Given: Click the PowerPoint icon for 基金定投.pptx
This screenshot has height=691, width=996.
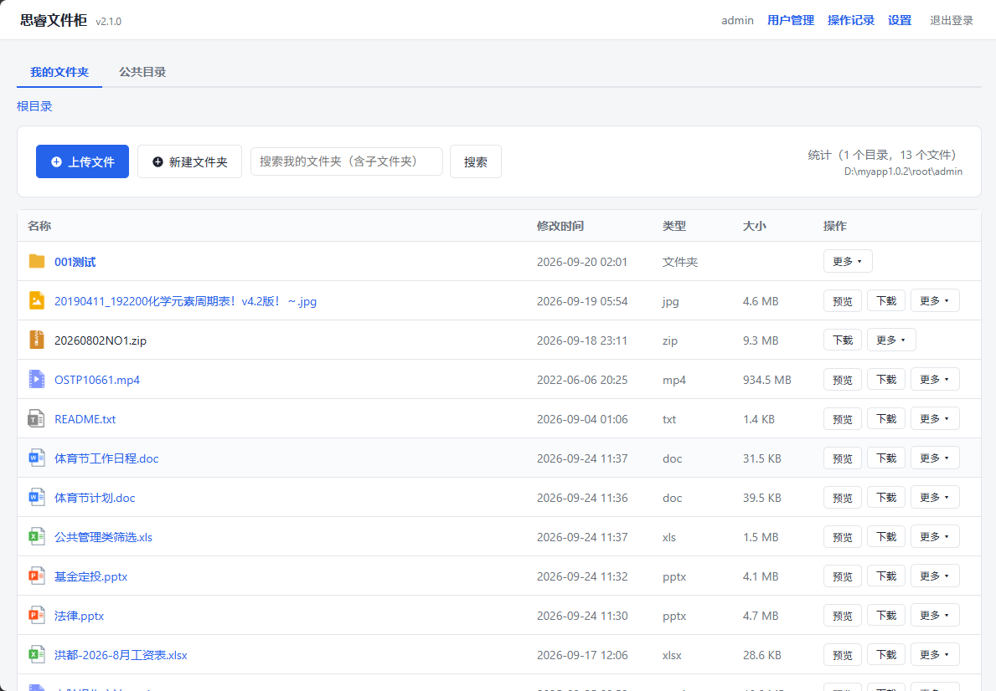Looking at the screenshot, I should [x=37, y=576].
